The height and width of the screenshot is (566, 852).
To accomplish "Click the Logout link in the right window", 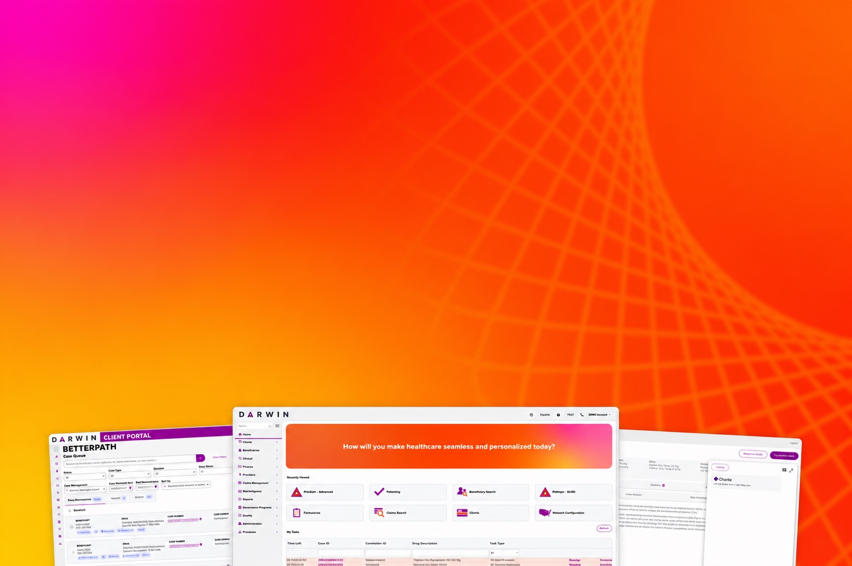I will pyautogui.click(x=794, y=443).
